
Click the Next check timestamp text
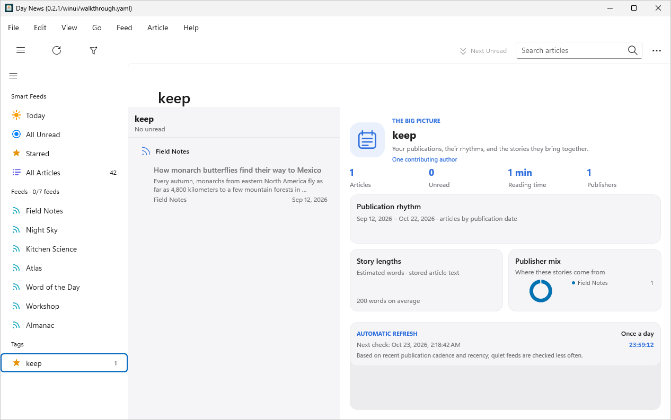click(409, 345)
